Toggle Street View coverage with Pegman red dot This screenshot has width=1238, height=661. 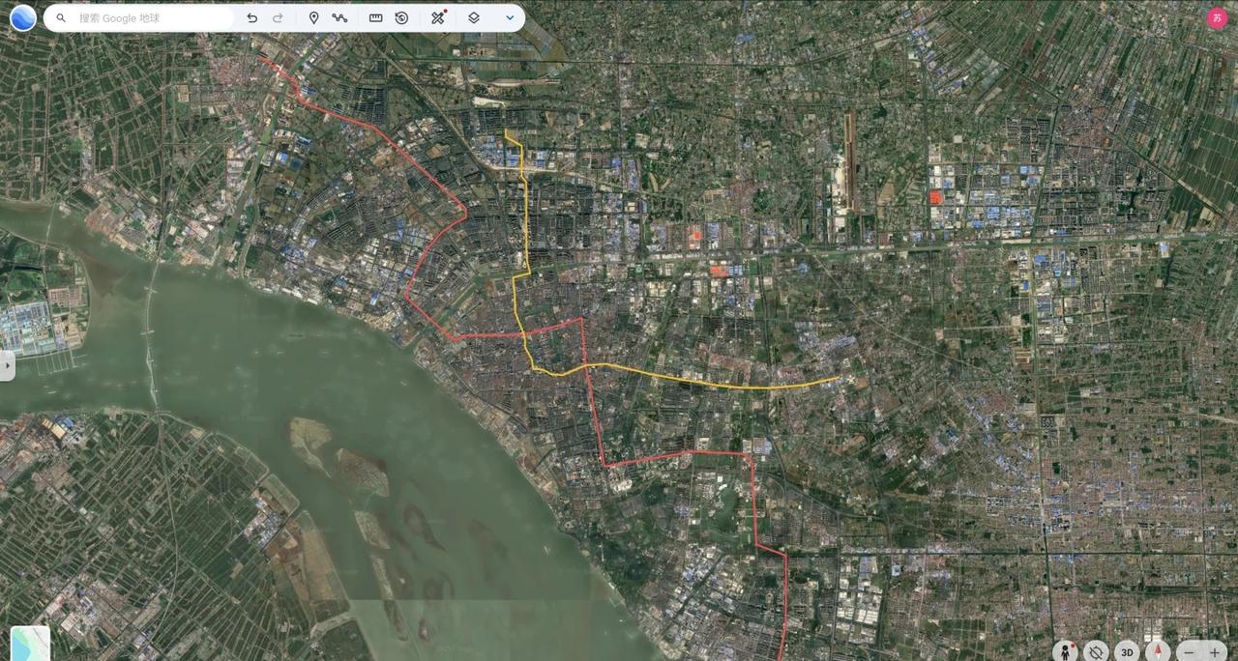pyautogui.click(x=1064, y=652)
